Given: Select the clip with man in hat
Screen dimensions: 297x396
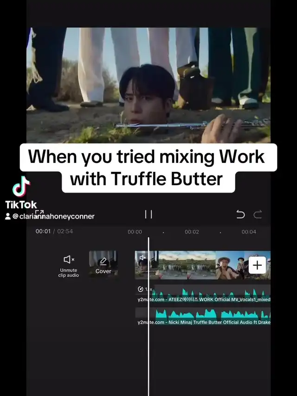Looking at the screenshot, I should 230,265.
